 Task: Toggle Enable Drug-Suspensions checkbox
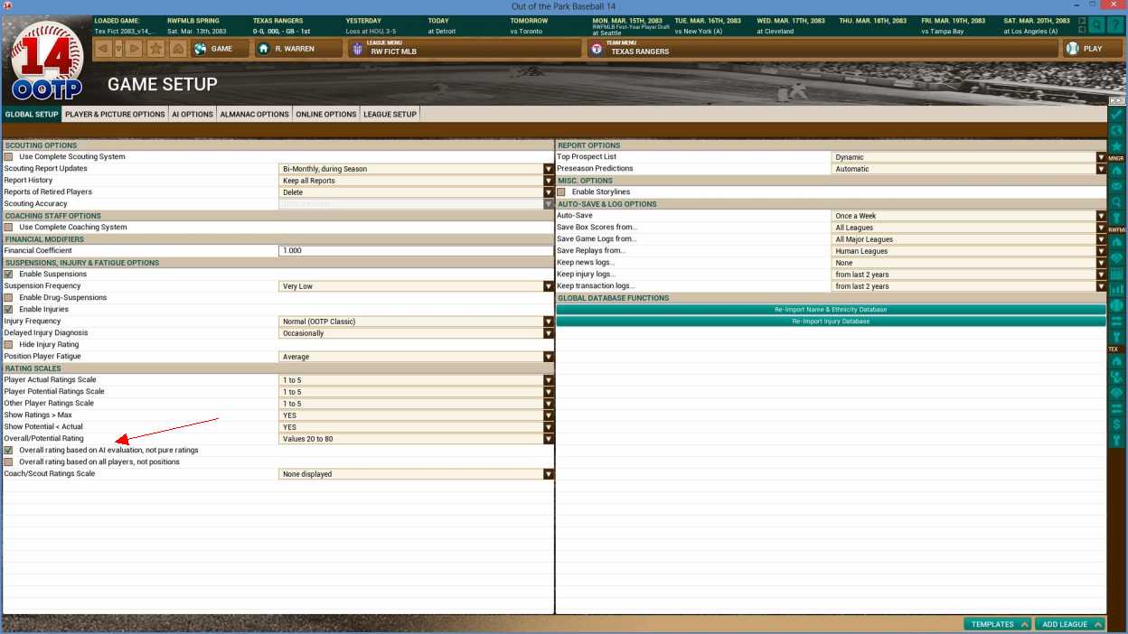(8, 298)
